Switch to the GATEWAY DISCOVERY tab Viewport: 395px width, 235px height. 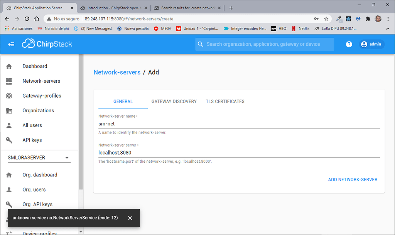pyautogui.click(x=174, y=101)
